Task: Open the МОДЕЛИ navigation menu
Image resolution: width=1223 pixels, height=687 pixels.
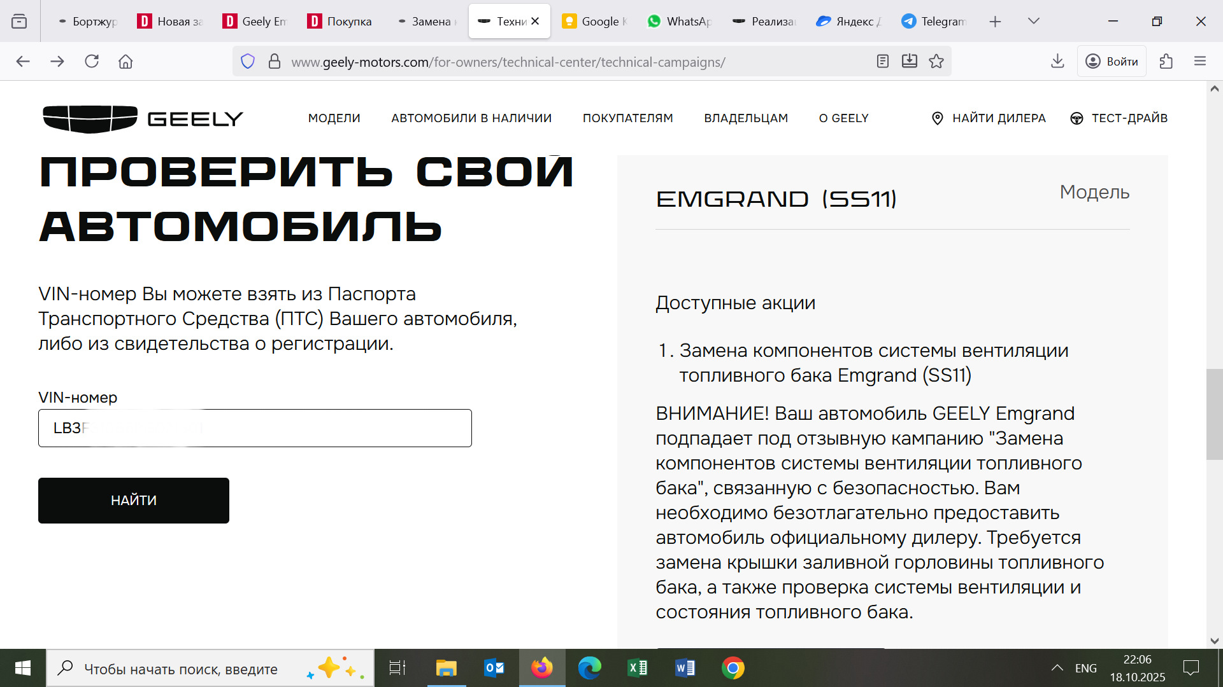Action: tap(334, 118)
